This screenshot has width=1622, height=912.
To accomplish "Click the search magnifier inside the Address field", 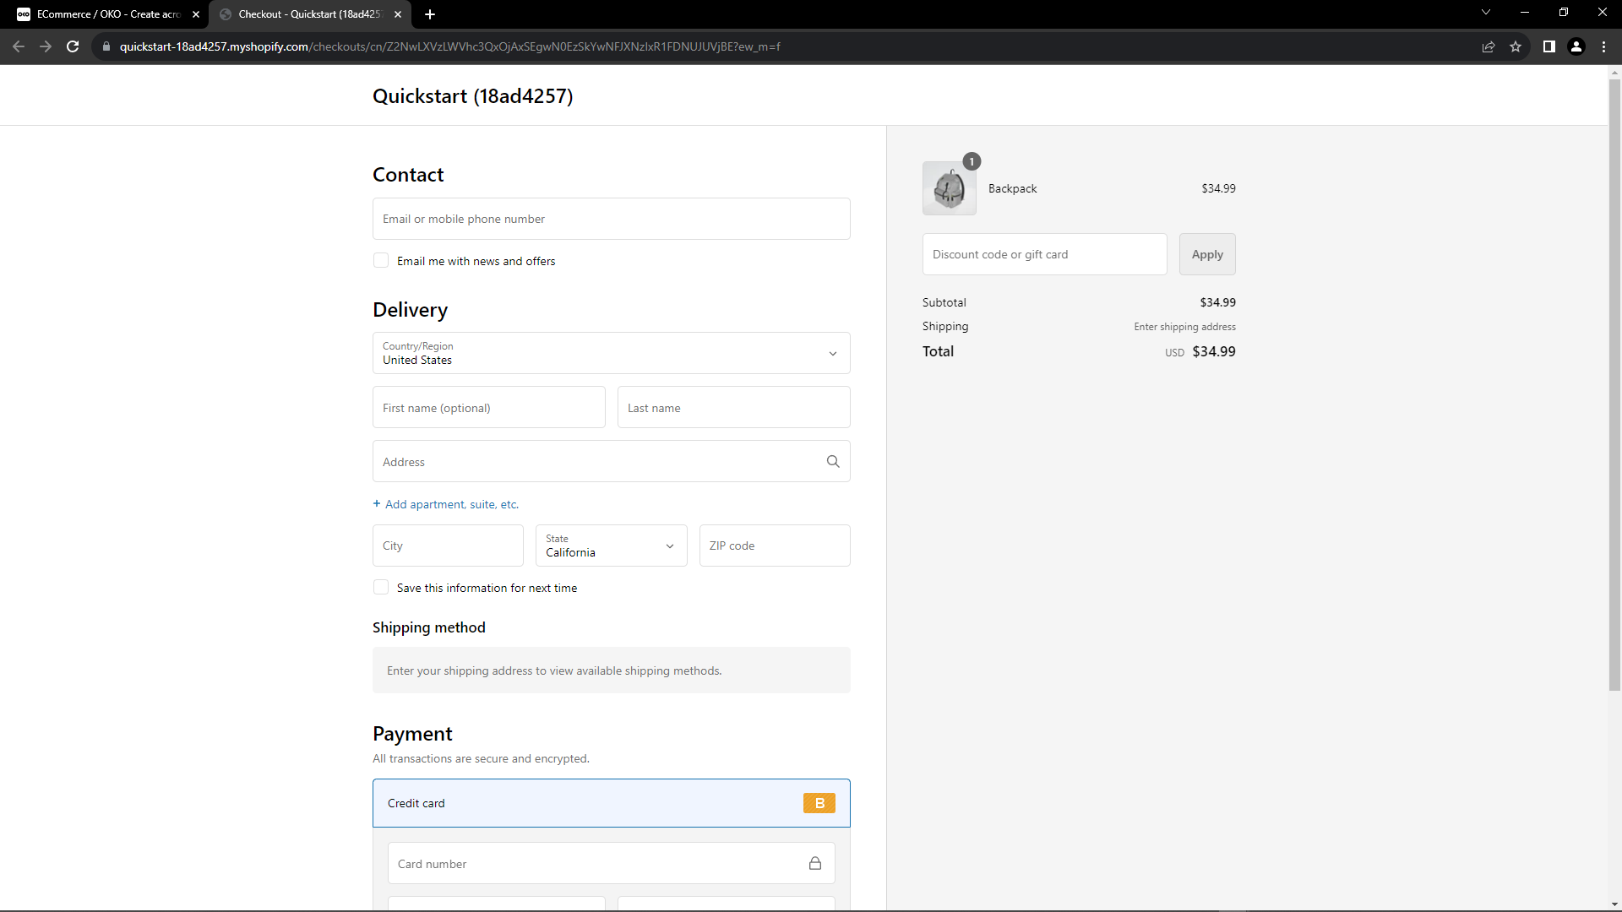I will pos(833,461).
